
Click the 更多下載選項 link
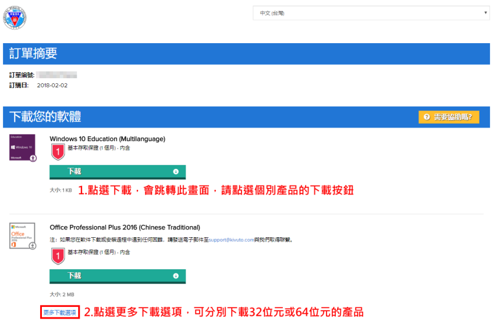(x=60, y=312)
